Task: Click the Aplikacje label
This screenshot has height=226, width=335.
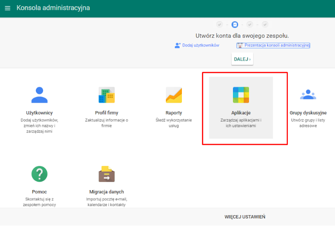Action: (241, 113)
